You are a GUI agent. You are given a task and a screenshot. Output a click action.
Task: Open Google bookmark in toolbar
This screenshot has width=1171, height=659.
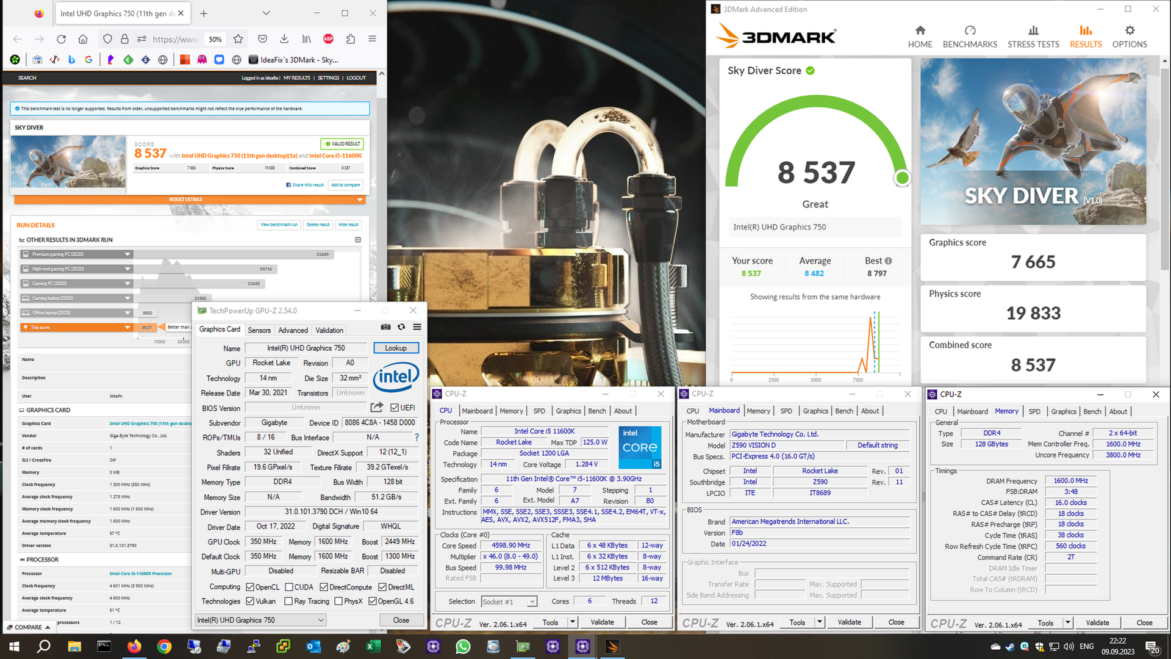pyautogui.click(x=88, y=60)
